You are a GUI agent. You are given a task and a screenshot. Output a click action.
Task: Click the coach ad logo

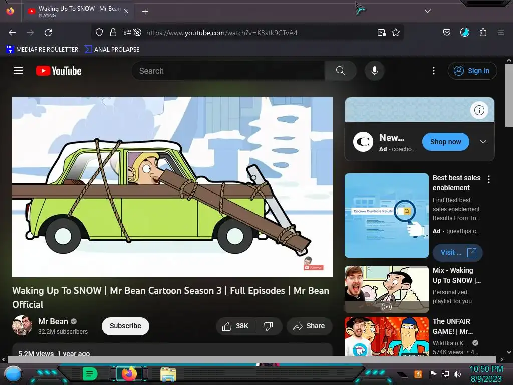tap(363, 142)
